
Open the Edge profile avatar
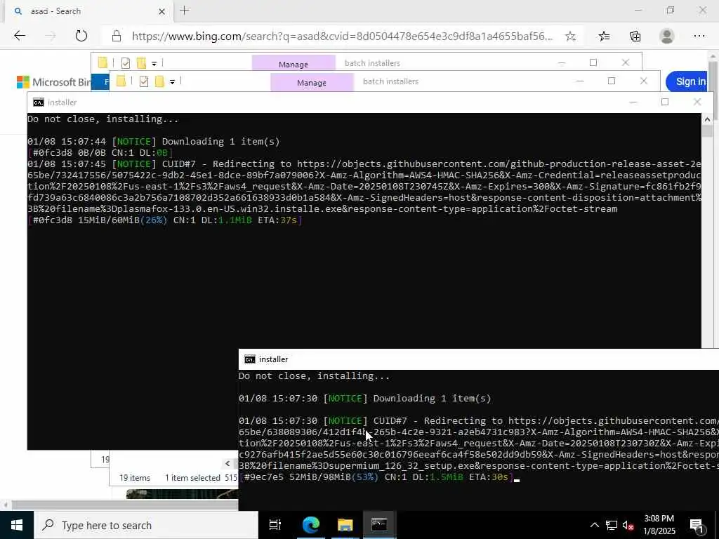click(667, 36)
